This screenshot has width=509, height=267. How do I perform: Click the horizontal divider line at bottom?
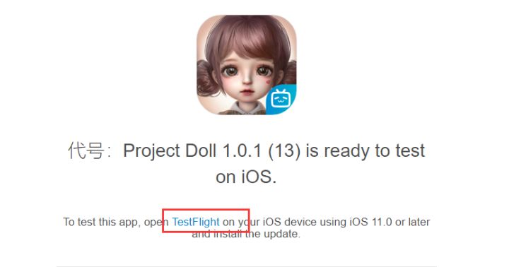click(x=247, y=266)
